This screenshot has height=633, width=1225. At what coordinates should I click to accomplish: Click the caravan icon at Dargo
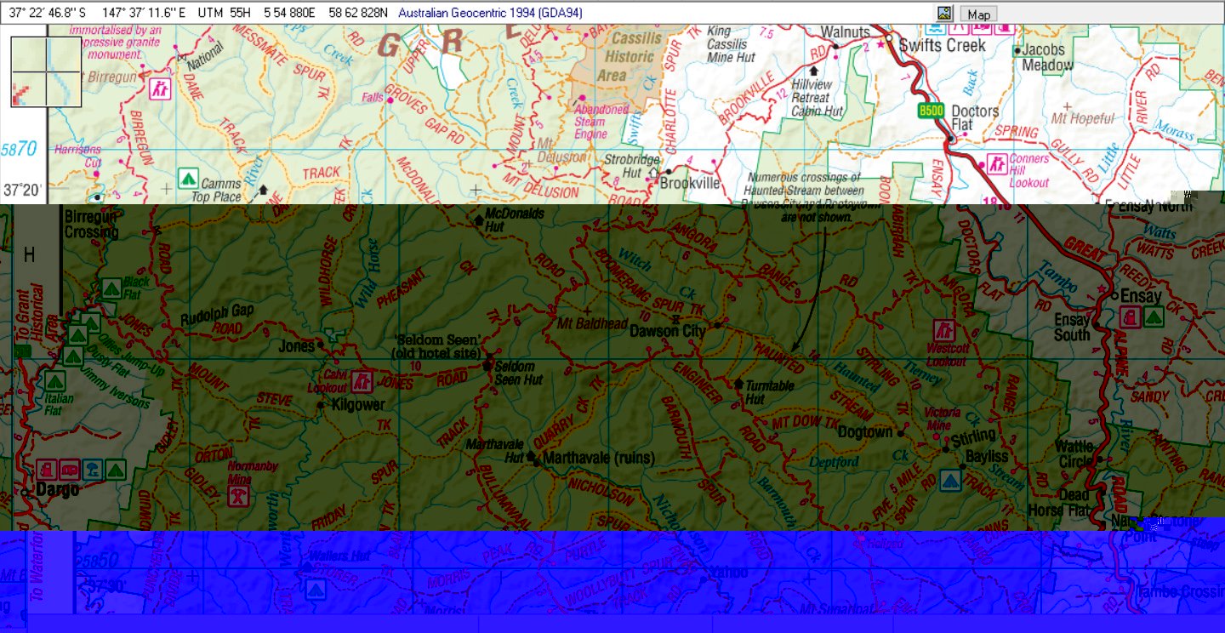coord(71,468)
